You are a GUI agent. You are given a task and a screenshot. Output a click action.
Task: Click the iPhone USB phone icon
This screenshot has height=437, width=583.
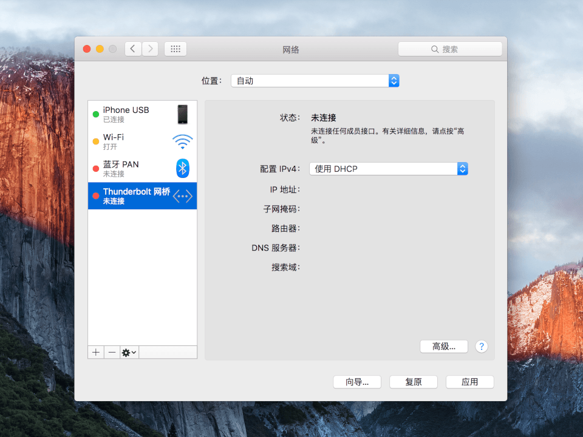[x=182, y=114]
